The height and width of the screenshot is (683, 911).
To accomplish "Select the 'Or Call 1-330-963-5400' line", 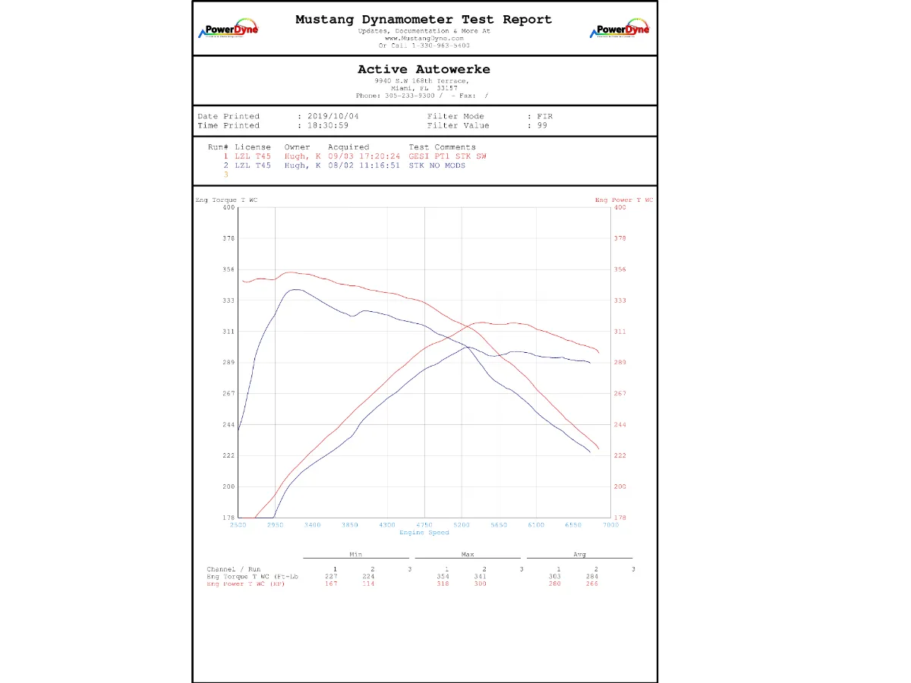I will coord(424,45).
